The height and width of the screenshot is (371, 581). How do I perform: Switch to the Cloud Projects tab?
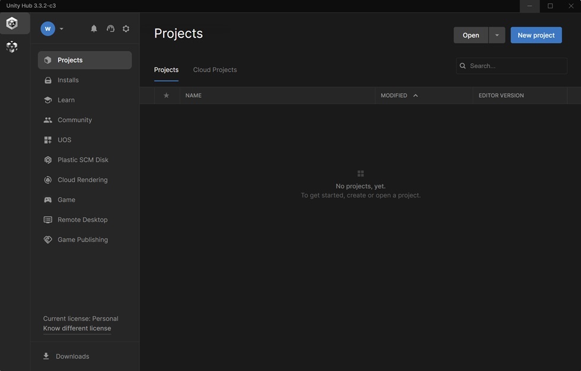(215, 70)
